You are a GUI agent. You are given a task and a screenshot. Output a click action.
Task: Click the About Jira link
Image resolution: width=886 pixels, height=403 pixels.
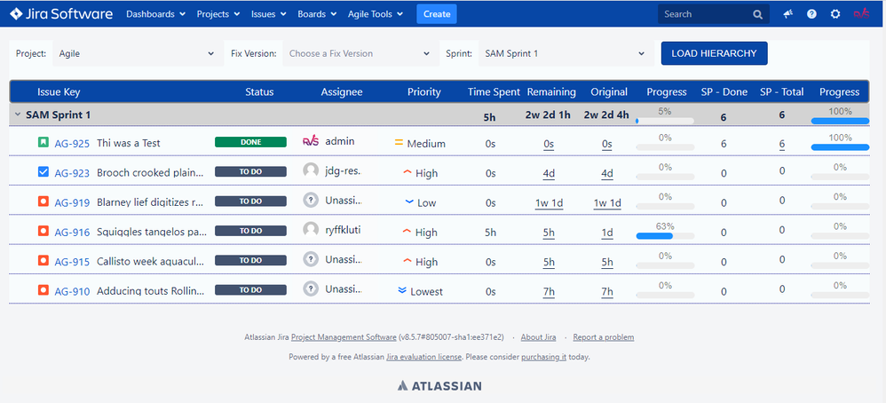click(x=538, y=337)
